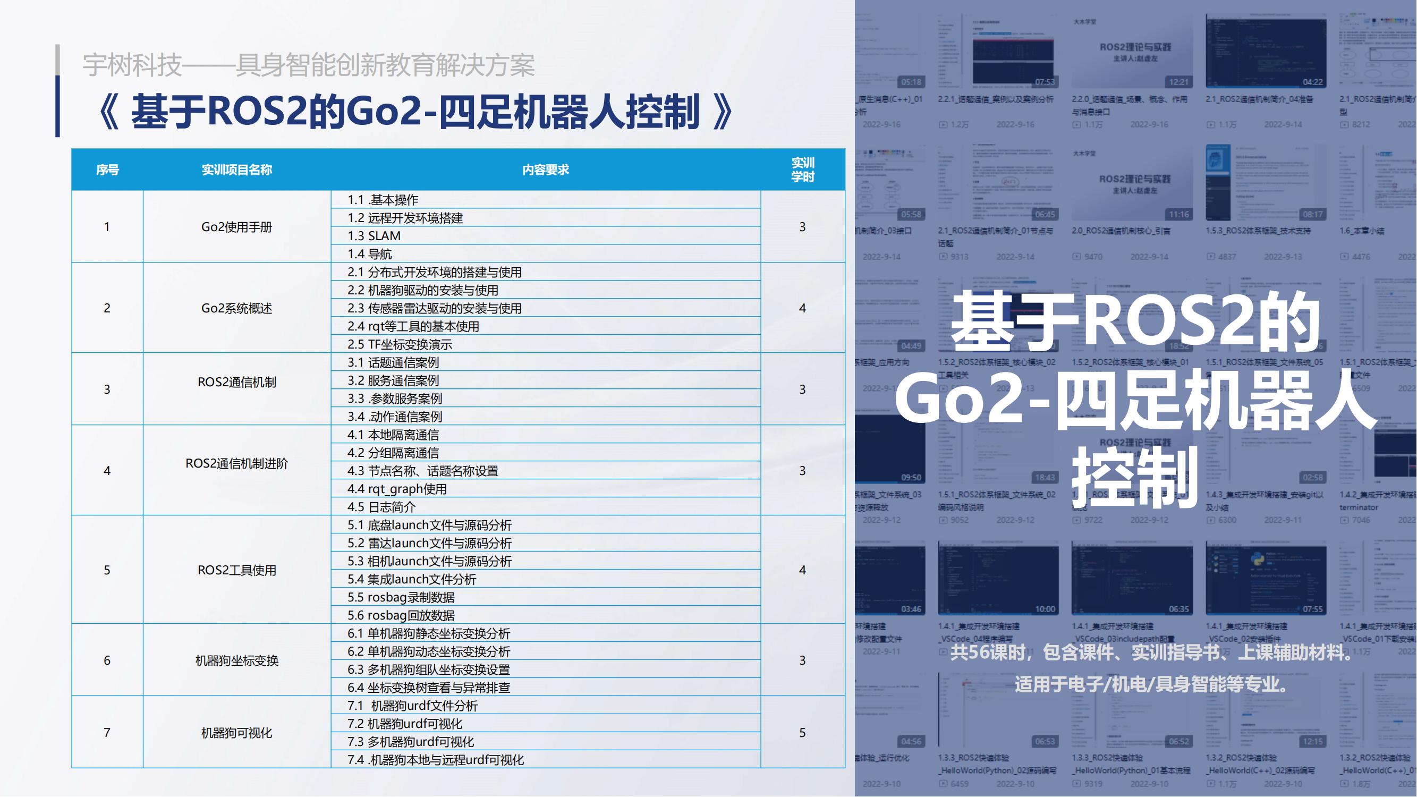
Task: Click row 5.6 rosbag回放数据
Action: pyautogui.click(x=546, y=615)
